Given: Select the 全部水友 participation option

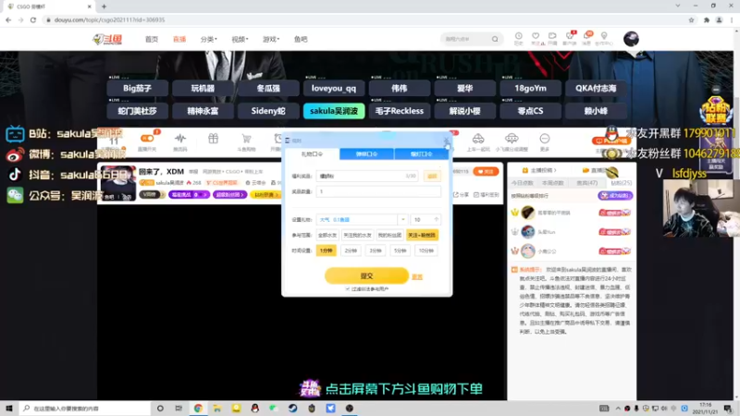Looking at the screenshot, I should point(327,235).
